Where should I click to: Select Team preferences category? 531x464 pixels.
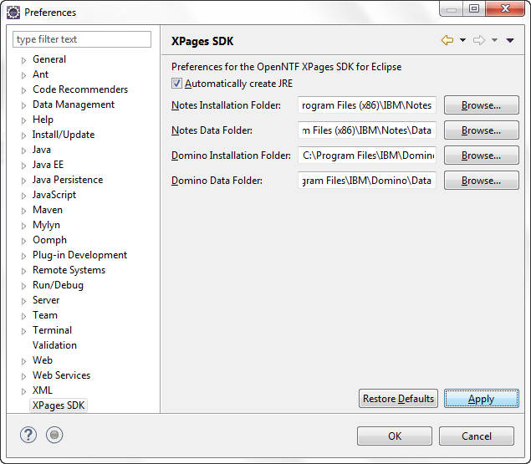point(44,315)
